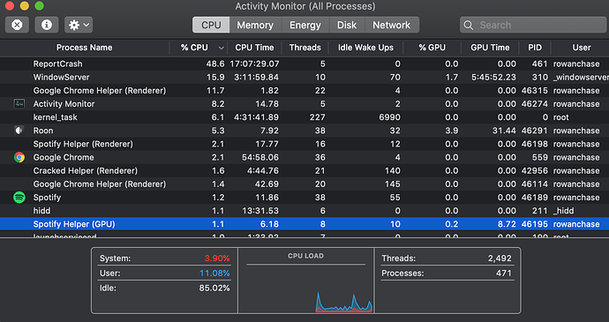Click the root user of kernel_task

tap(560, 117)
